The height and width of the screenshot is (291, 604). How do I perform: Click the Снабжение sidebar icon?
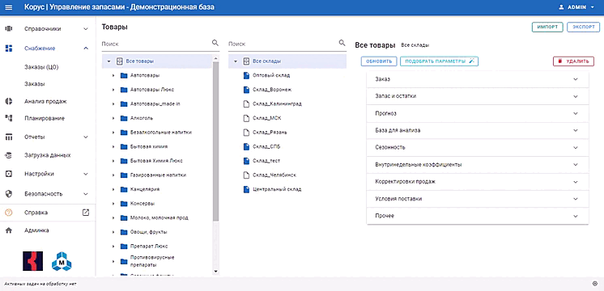click(8, 48)
